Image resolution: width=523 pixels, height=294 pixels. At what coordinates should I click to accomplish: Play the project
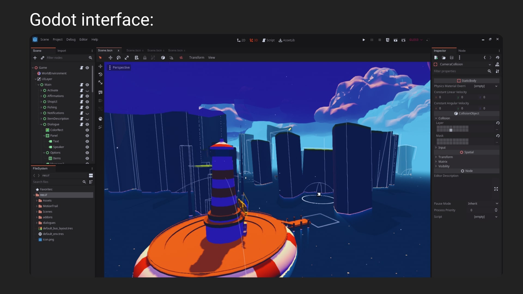364,40
